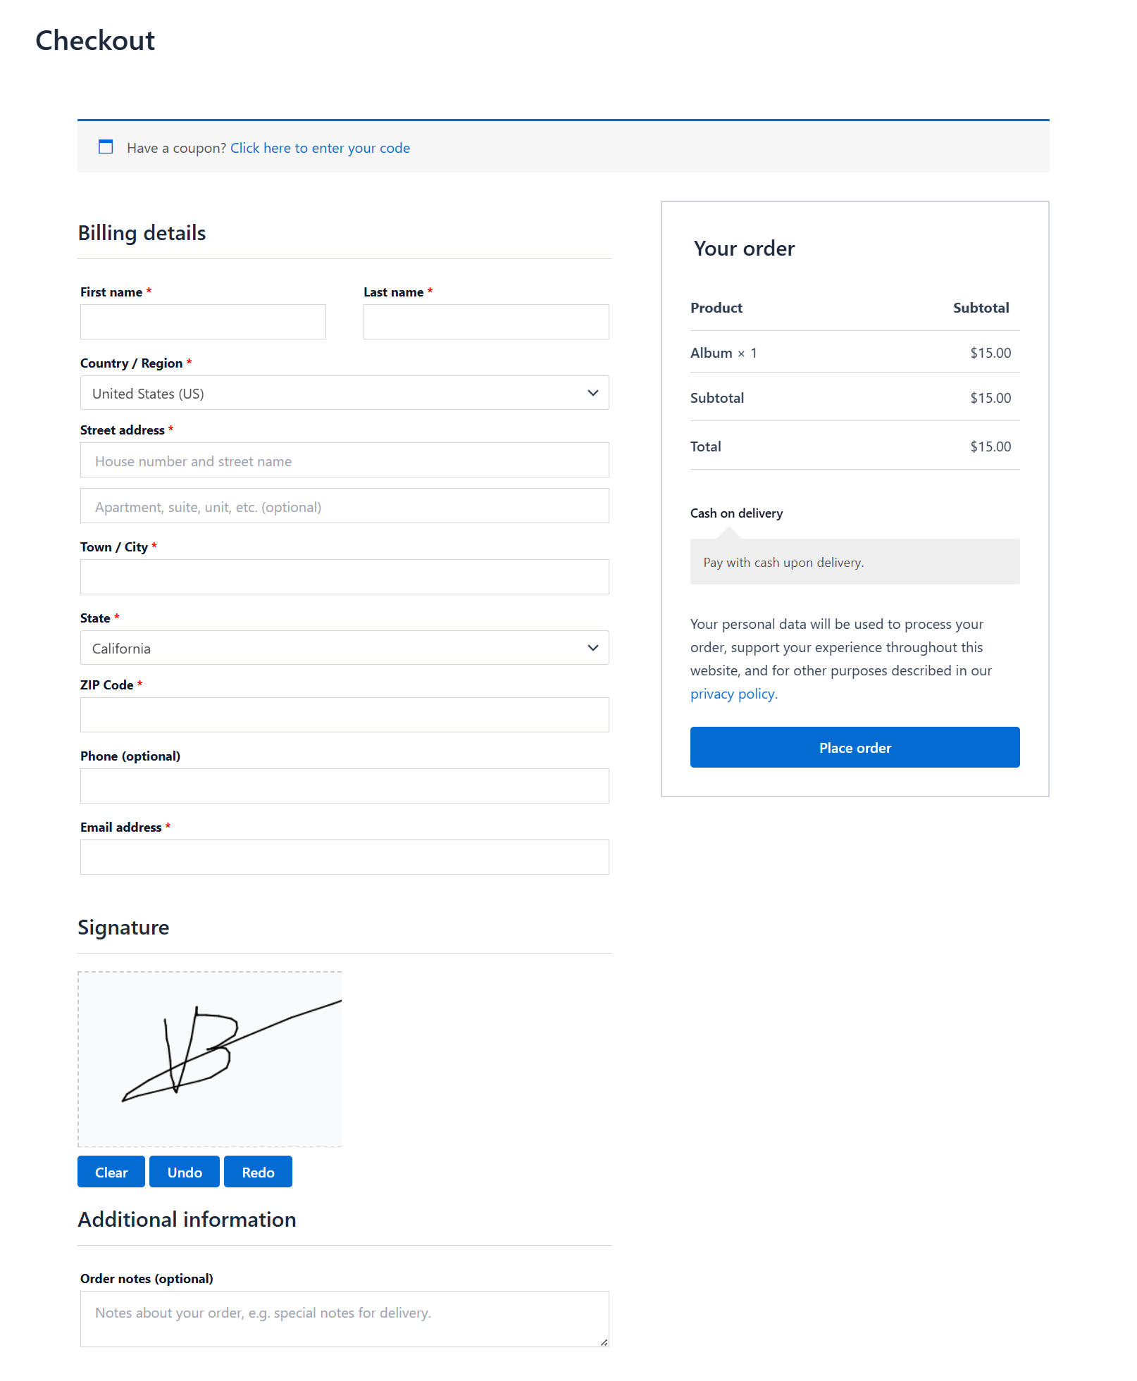Focus the Town / City field
Viewport: 1137px width, 1381px height.
(x=344, y=577)
